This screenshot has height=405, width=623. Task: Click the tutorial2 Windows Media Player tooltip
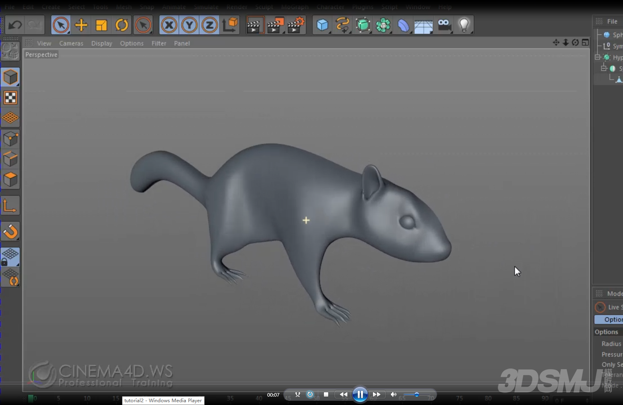163,400
